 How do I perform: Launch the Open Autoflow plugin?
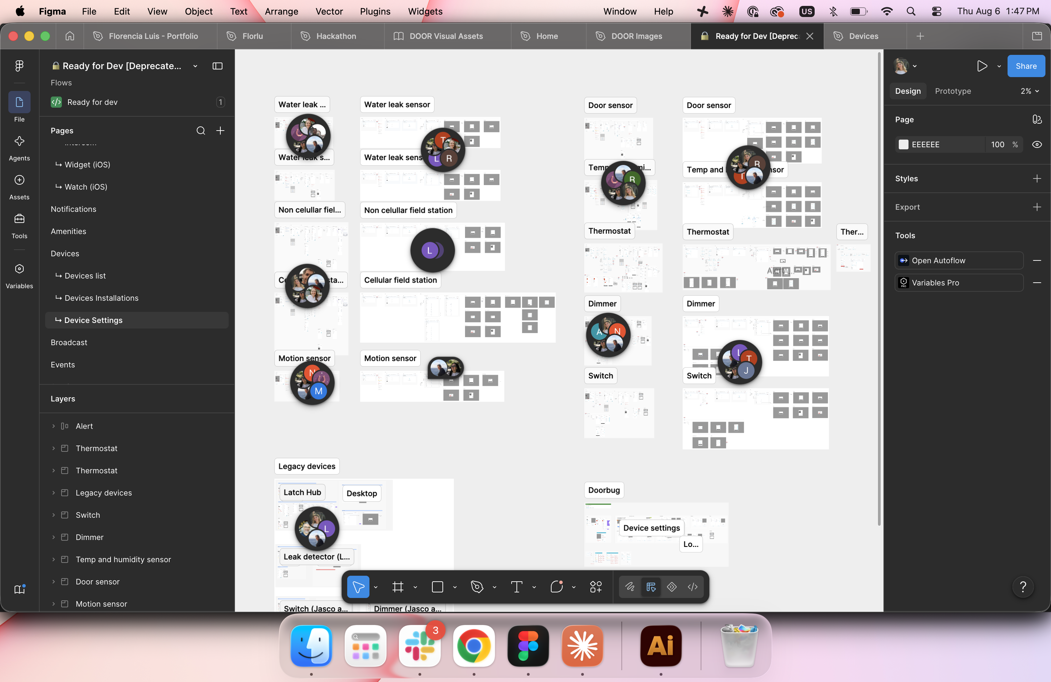coord(959,261)
